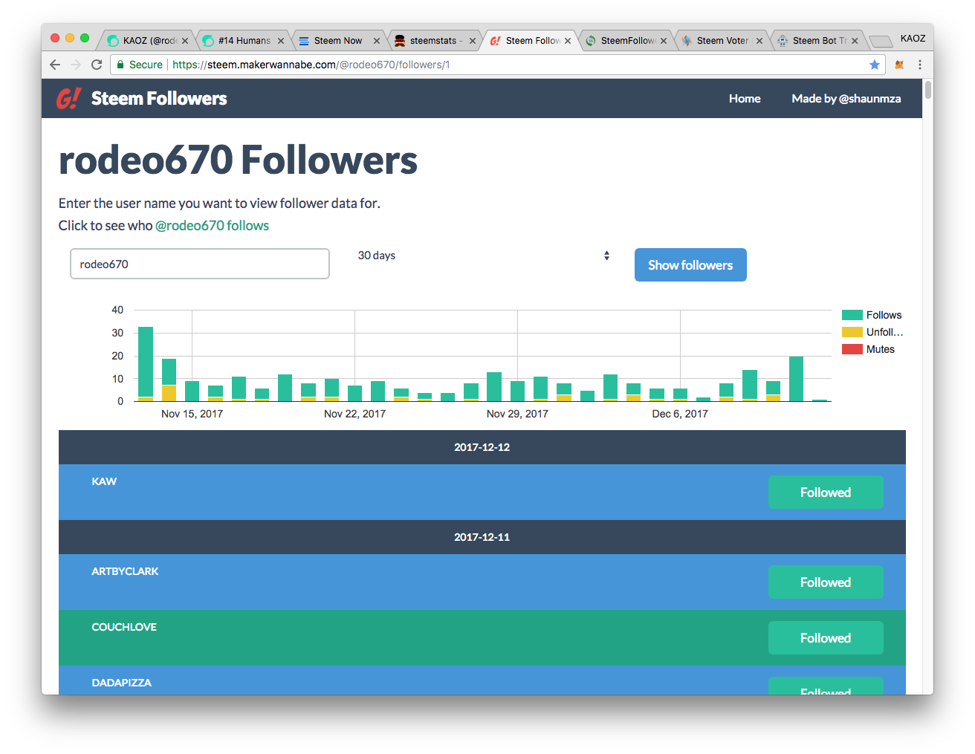Viewport: 975px width, 754px height.
Task: Click the 2017-12-11 date header
Action: (x=482, y=537)
